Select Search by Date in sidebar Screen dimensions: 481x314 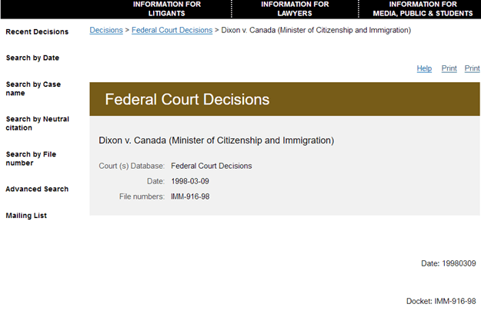tap(32, 58)
